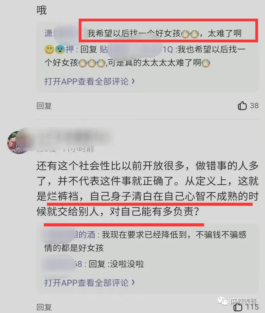The height and width of the screenshot is (313, 265).
Task: Click the WeChat logo watermark icon
Action: (x=223, y=301)
